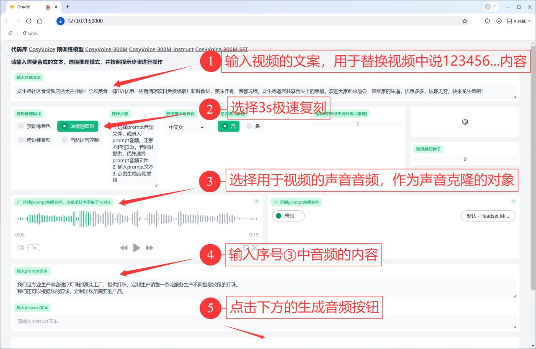Click the address bar showing 127.0.0.1:50000

(x=262, y=21)
